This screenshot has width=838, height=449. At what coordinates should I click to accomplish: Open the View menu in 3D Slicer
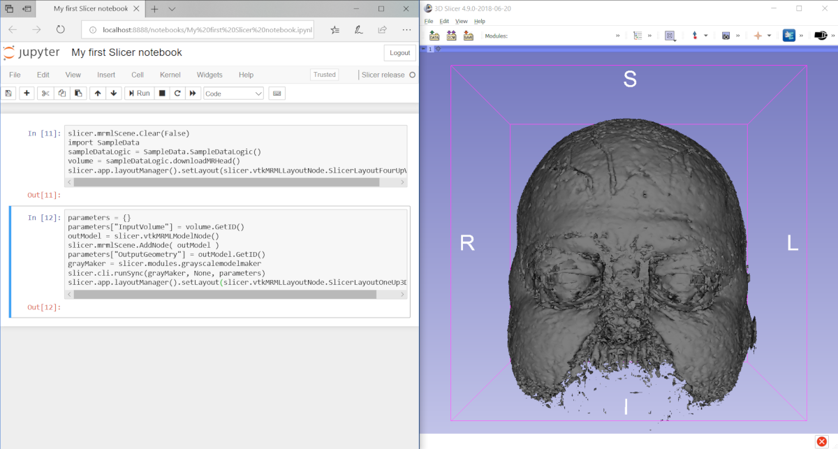461,21
